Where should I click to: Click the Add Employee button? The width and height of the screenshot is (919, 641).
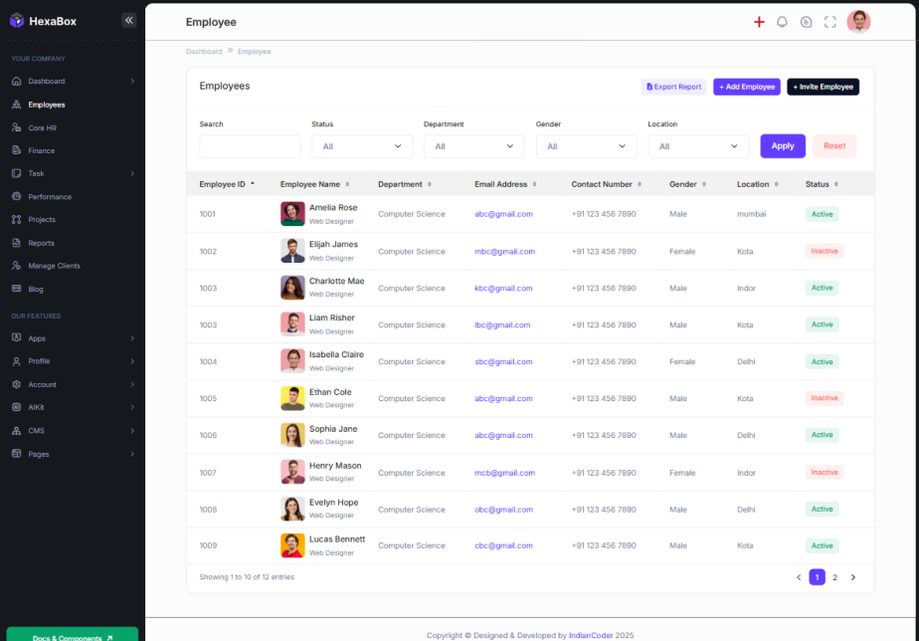coord(746,88)
